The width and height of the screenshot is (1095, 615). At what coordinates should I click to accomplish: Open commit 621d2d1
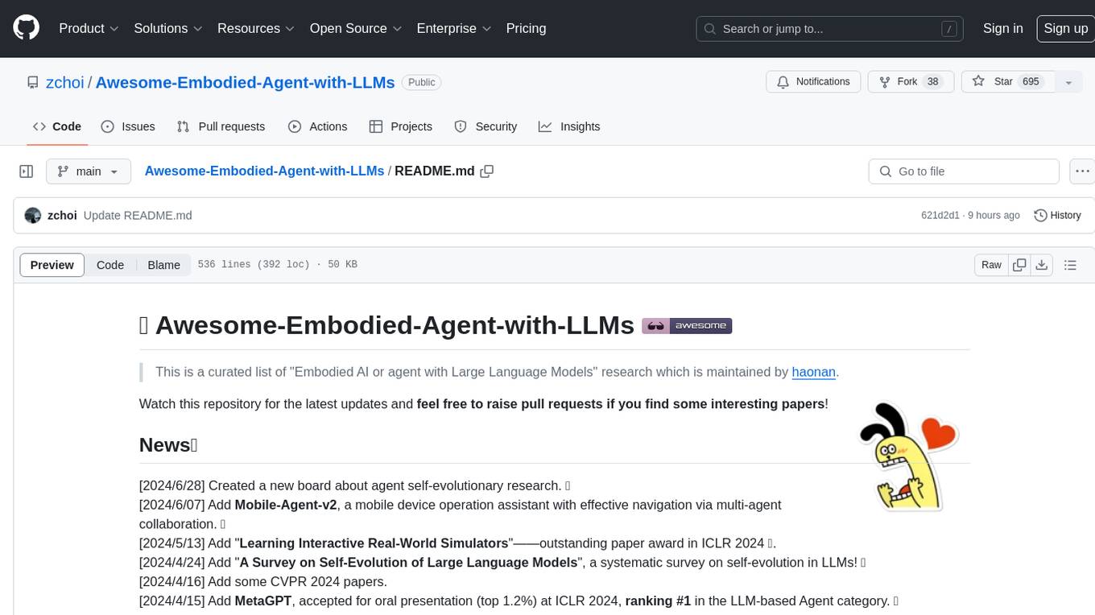click(x=940, y=216)
